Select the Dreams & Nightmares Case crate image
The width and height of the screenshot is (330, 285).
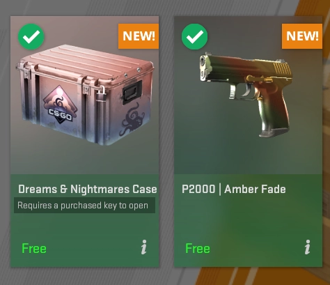[85, 95]
